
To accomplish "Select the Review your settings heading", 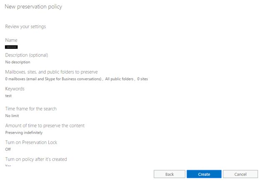I will click(25, 27).
